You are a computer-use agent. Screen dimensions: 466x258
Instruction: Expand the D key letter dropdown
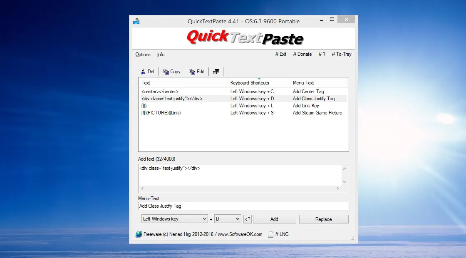click(228, 219)
